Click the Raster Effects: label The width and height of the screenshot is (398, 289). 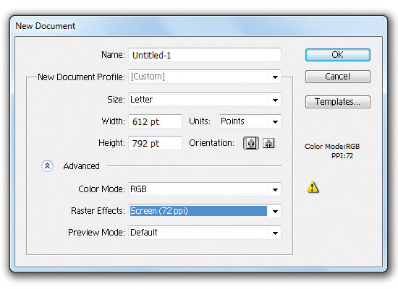(98, 211)
